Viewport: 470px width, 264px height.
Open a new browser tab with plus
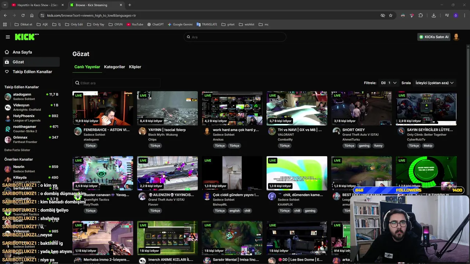pos(130,5)
